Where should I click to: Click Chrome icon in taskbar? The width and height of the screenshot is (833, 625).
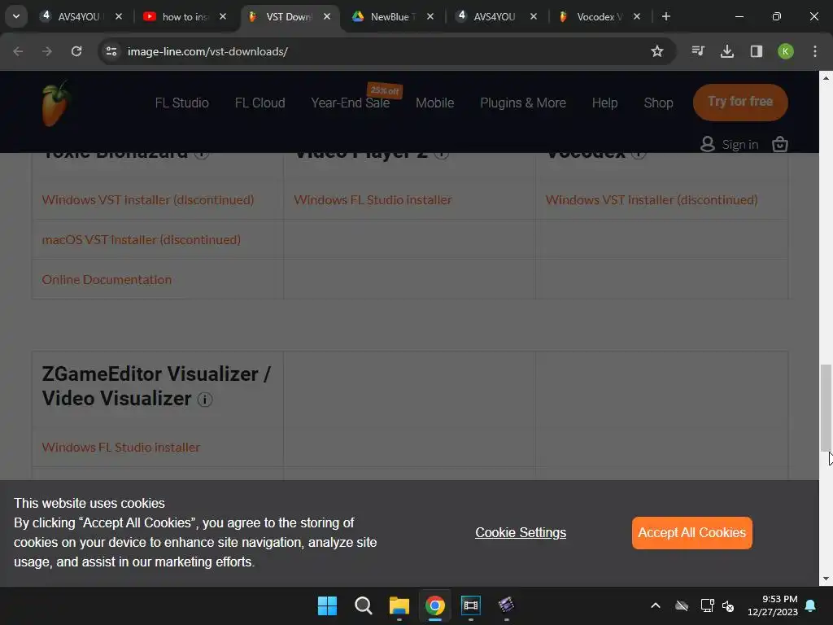point(434,605)
